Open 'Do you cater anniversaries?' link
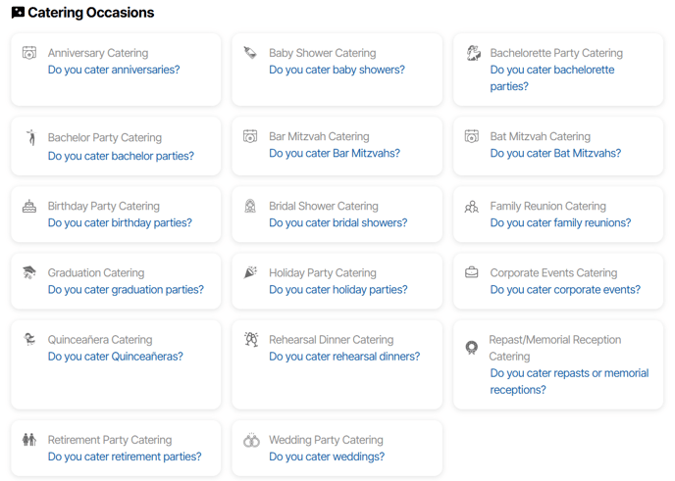Viewport: 675px width, 481px height. click(114, 70)
